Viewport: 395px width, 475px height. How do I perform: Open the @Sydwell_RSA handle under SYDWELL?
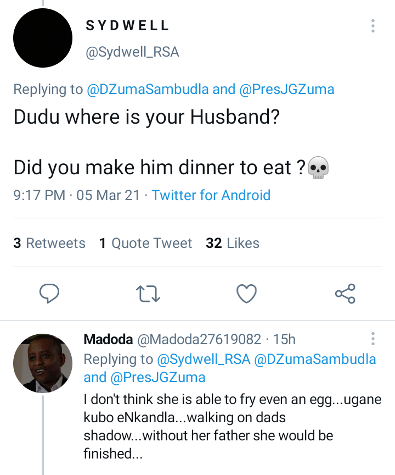point(132,52)
